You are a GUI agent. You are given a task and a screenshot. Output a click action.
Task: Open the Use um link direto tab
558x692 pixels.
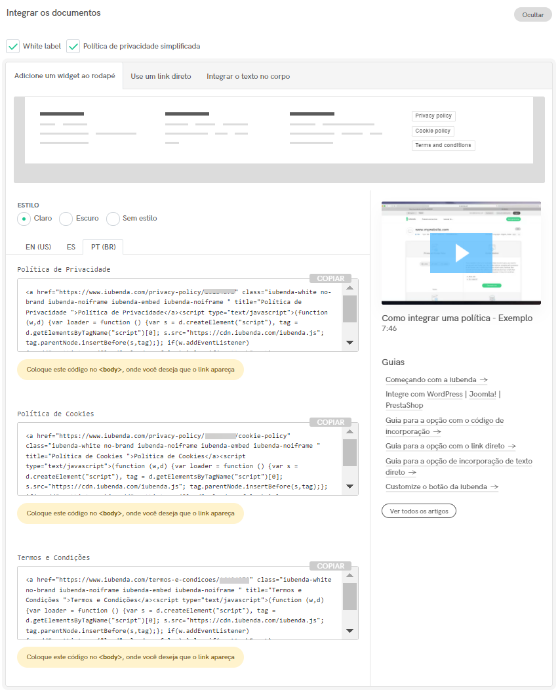tap(161, 76)
